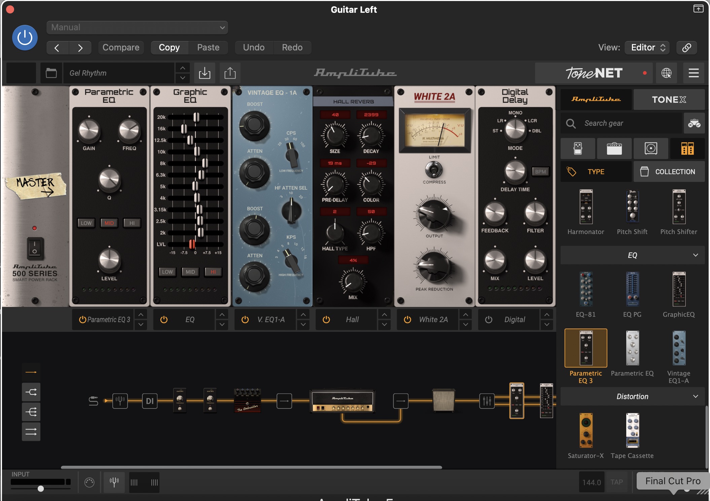The width and height of the screenshot is (710, 501).
Task: Click the export preset share icon
Action: pos(230,73)
